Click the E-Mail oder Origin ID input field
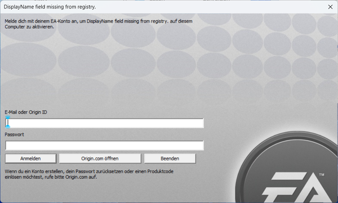338x203 pixels. point(104,123)
